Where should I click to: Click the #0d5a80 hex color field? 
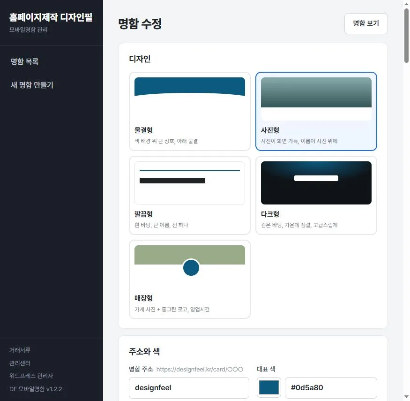click(331, 388)
